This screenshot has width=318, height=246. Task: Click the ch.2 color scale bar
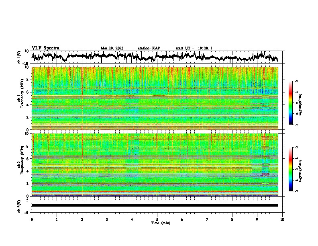pyautogui.click(x=290, y=169)
